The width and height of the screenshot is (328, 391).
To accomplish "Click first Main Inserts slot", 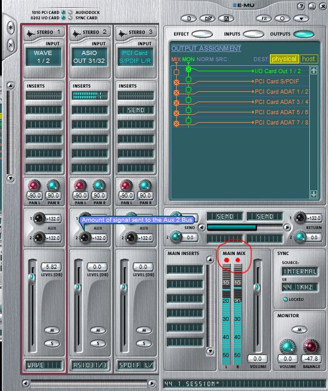I will click(185, 270).
